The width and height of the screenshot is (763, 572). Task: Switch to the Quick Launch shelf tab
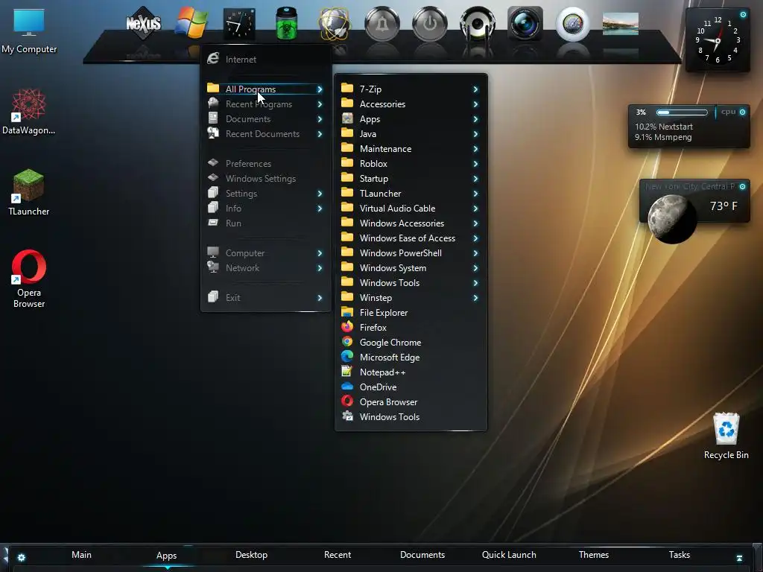509,554
